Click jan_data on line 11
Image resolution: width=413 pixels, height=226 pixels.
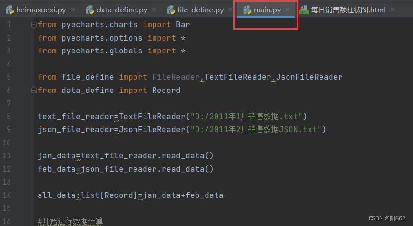[57, 155]
